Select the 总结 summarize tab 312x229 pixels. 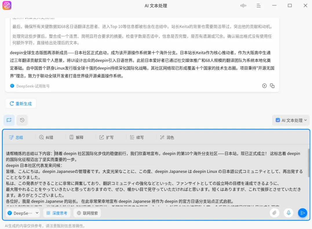pos(16,137)
